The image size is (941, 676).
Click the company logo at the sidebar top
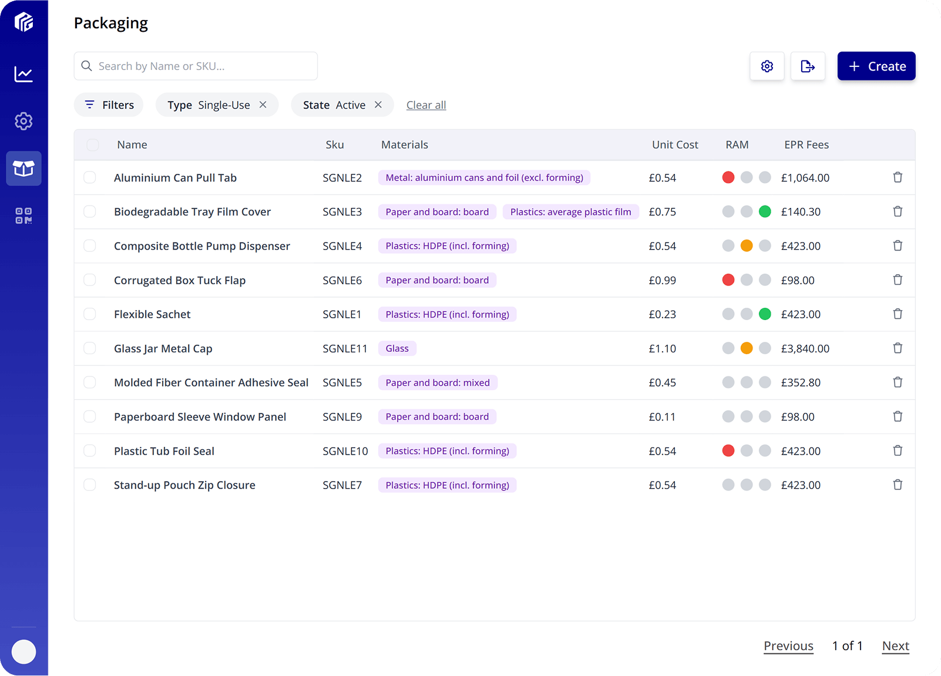pyautogui.click(x=23, y=21)
